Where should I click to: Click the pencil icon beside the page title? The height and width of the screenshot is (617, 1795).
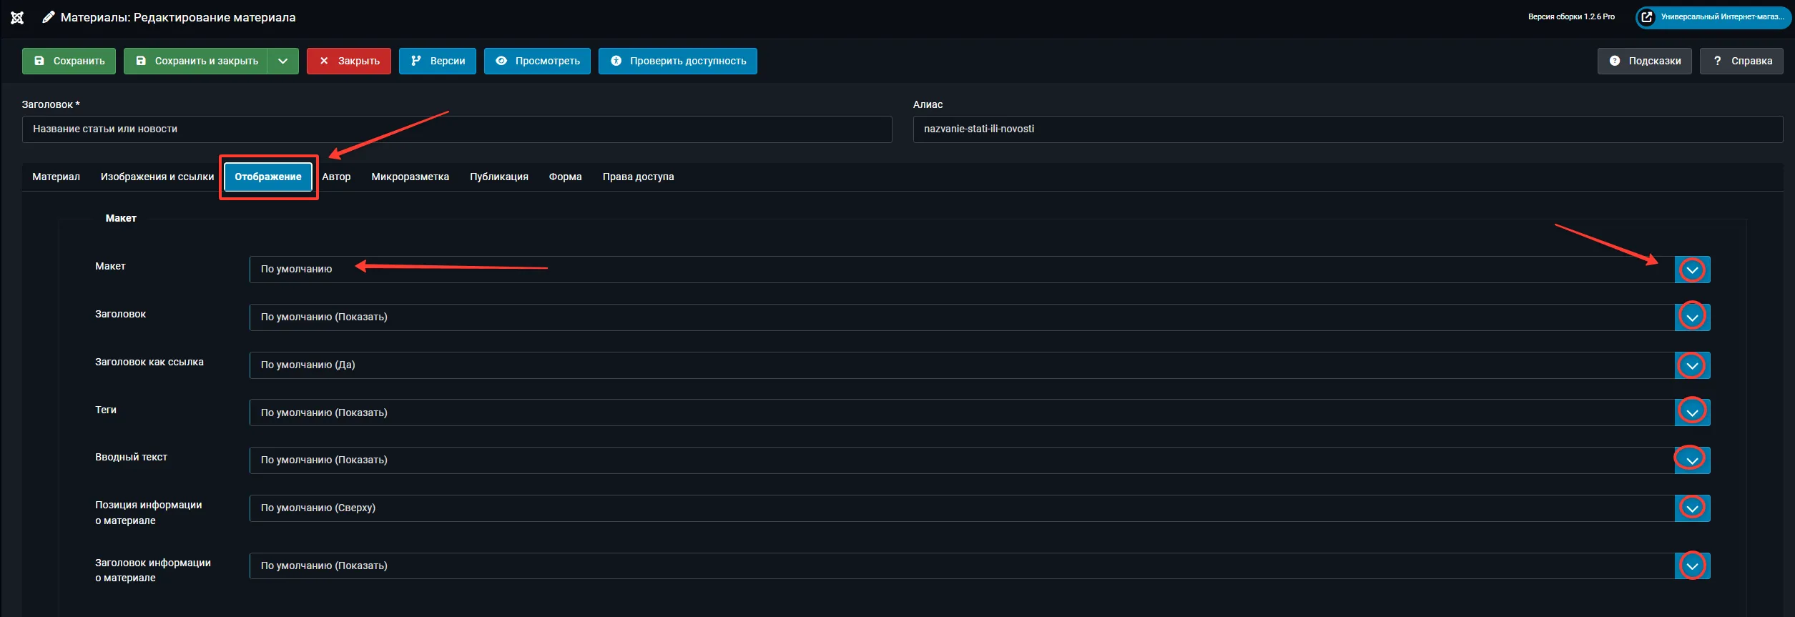pos(49,17)
